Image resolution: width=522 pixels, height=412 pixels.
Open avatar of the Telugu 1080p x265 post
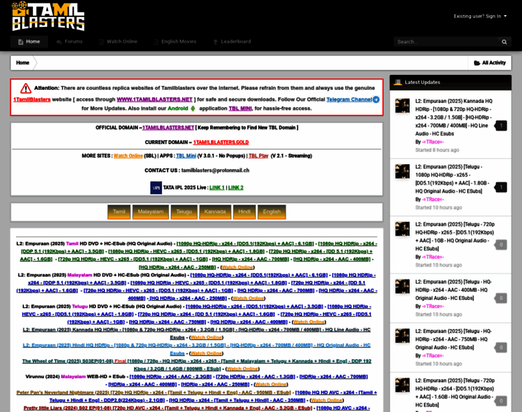pos(402,172)
